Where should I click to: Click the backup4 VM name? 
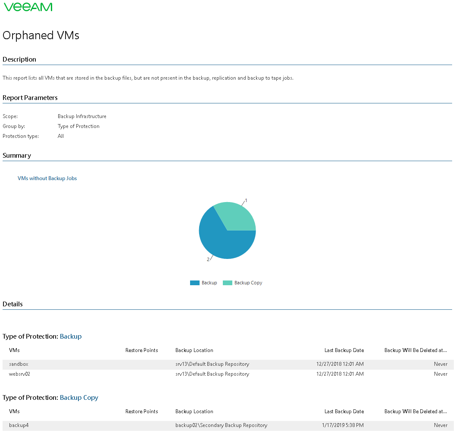(x=19, y=425)
